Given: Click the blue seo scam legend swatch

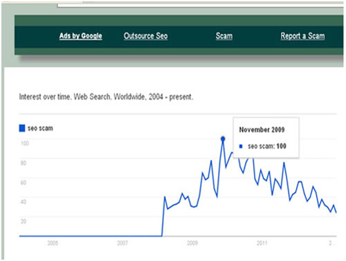Looking at the screenshot, I should tap(22, 128).
